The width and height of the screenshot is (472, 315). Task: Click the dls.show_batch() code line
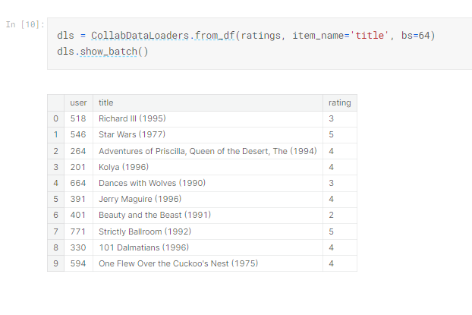click(102, 52)
